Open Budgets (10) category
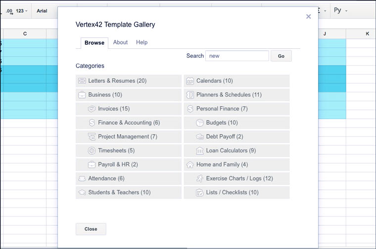 222,123
